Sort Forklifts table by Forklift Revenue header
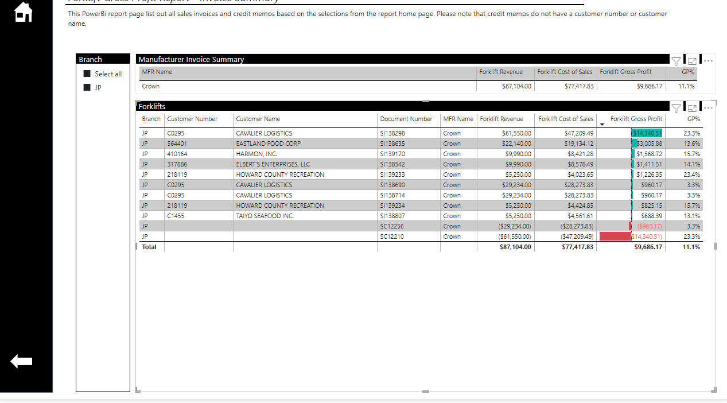Image resolution: width=727 pixels, height=403 pixels. (501, 119)
